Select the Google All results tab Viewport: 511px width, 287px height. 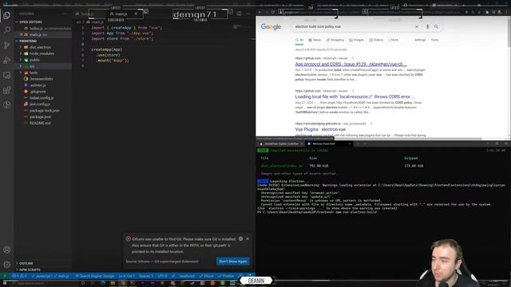click(x=299, y=40)
